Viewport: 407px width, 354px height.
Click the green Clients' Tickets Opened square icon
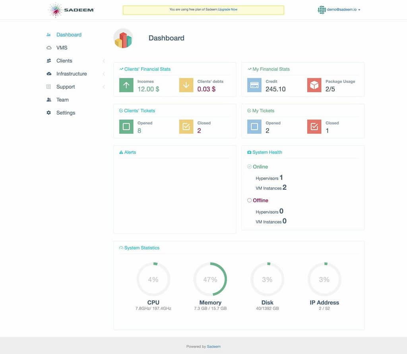[x=126, y=127]
